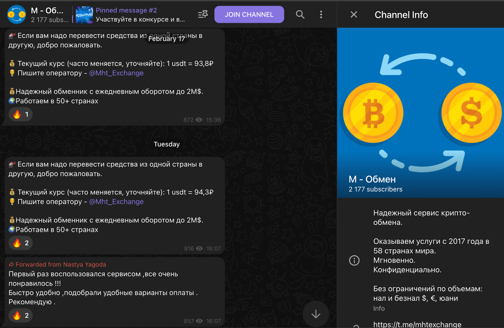Click 'Channel Info' panel title

tap(401, 14)
